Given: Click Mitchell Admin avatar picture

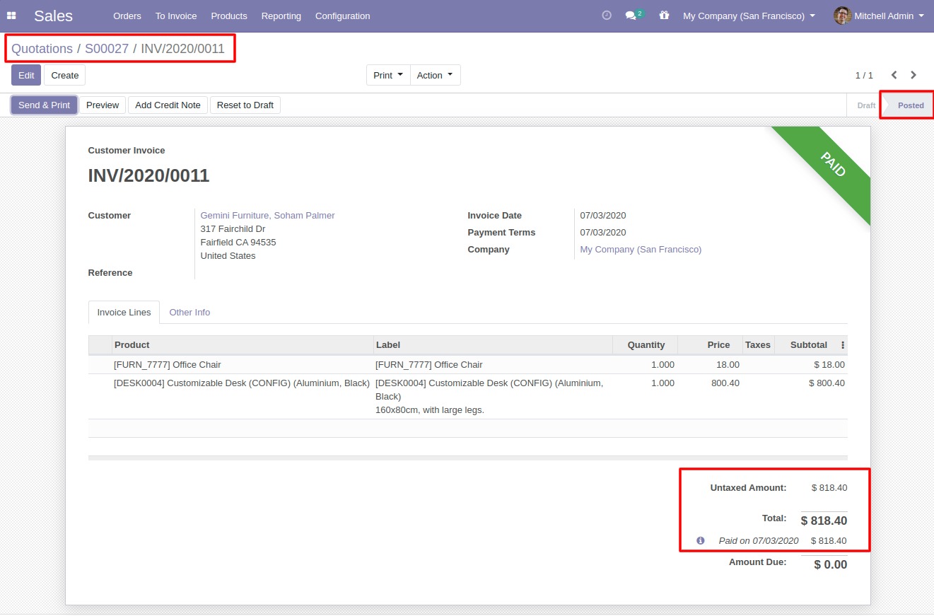Looking at the screenshot, I should (x=841, y=16).
